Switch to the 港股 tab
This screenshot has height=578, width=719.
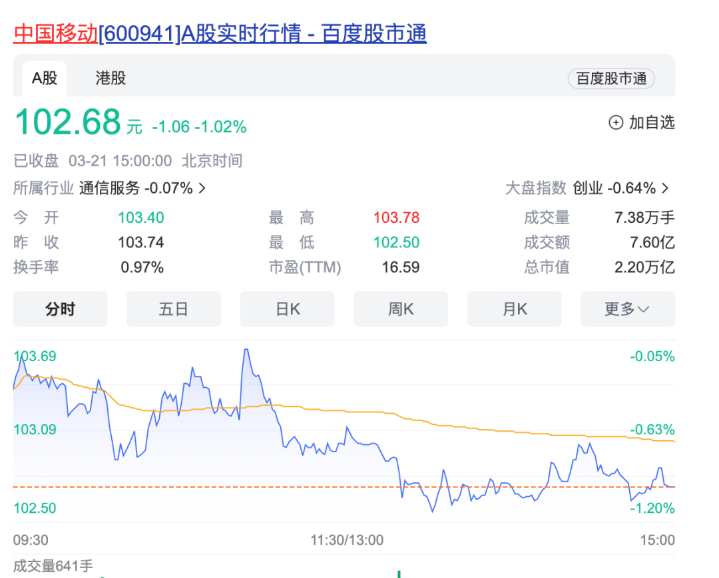click(111, 78)
